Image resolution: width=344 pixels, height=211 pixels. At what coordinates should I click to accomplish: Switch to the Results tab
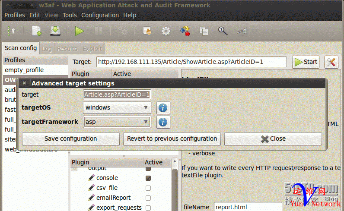pyautogui.click(x=67, y=49)
